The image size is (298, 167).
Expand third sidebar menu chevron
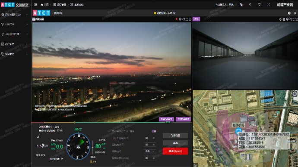pos(27,34)
